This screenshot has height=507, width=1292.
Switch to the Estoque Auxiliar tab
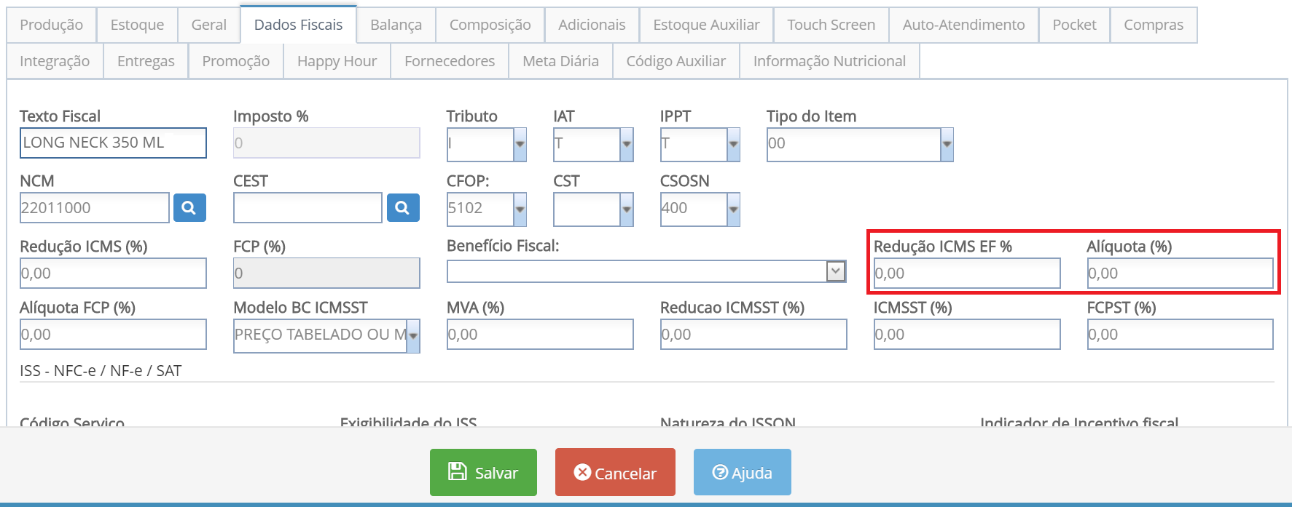[x=706, y=25]
